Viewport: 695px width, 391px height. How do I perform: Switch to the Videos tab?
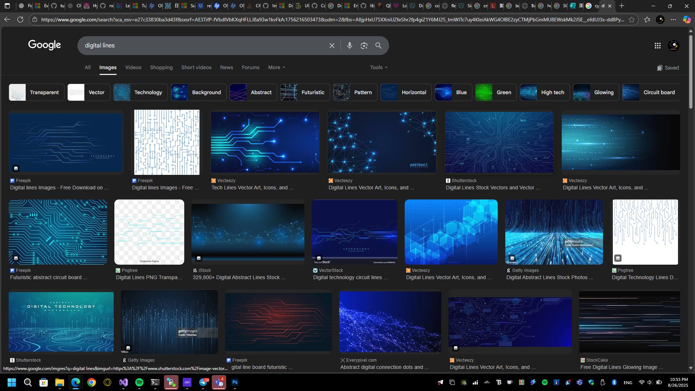point(133,67)
